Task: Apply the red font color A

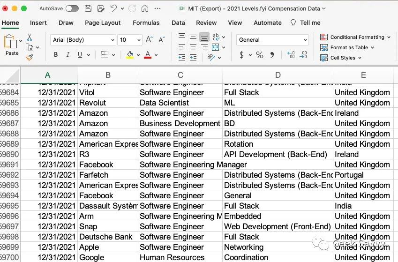Action: pos(148,54)
